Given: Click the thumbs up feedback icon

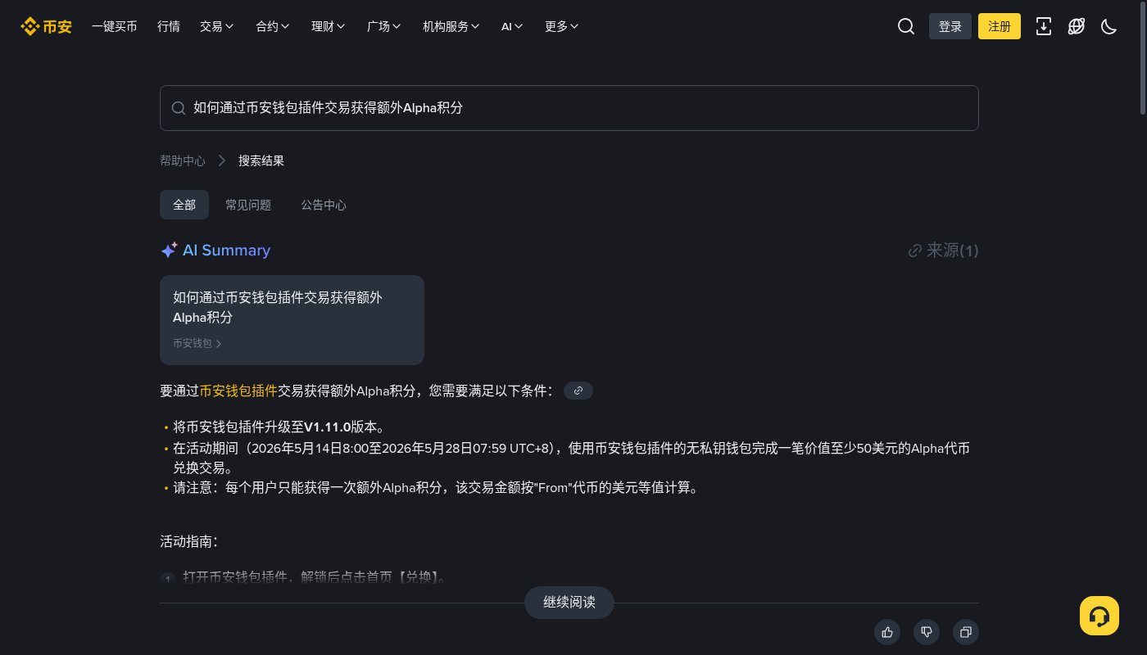Looking at the screenshot, I should (x=887, y=632).
